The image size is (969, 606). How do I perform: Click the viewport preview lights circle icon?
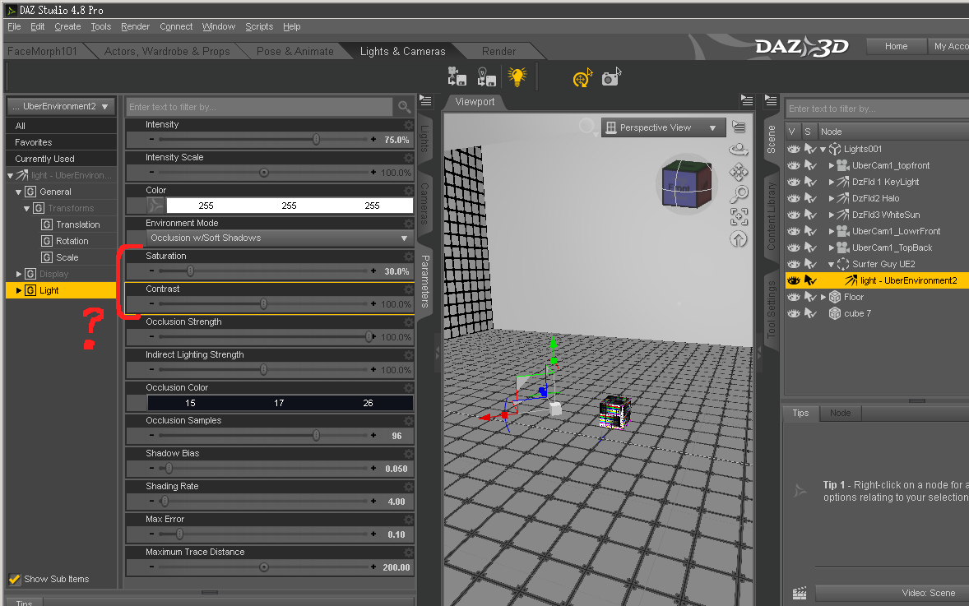[586, 127]
